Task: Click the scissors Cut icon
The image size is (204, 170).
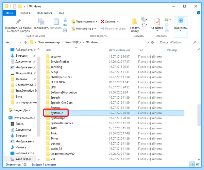Action: 65,20
